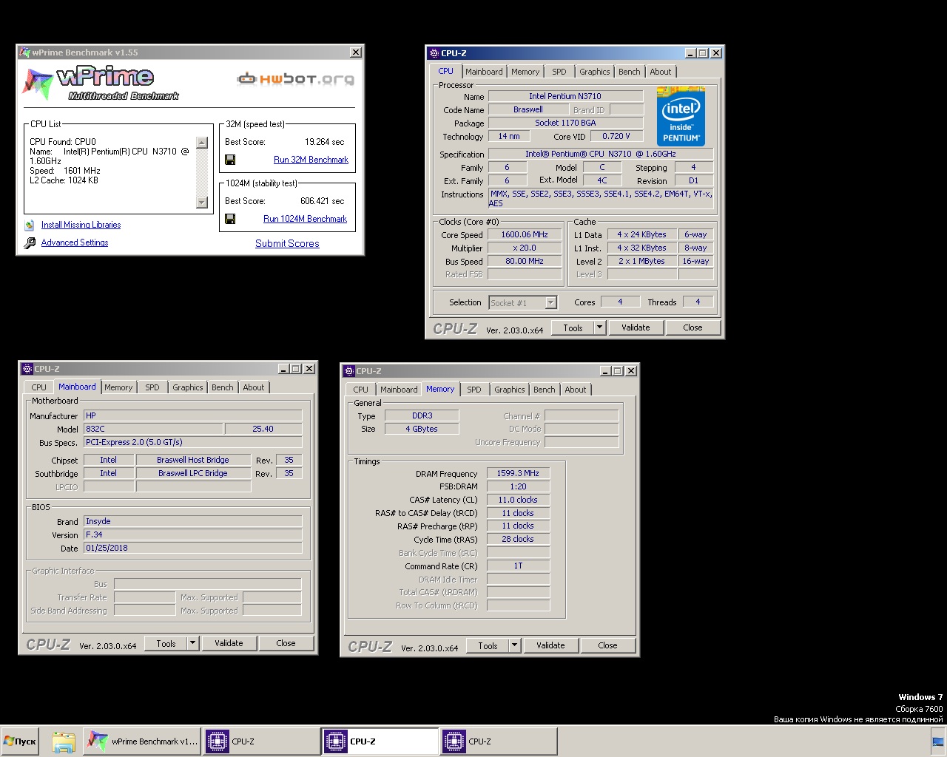Open the Install Missing Libraries link
Viewport: 947px width, 757px height.
tap(81, 225)
